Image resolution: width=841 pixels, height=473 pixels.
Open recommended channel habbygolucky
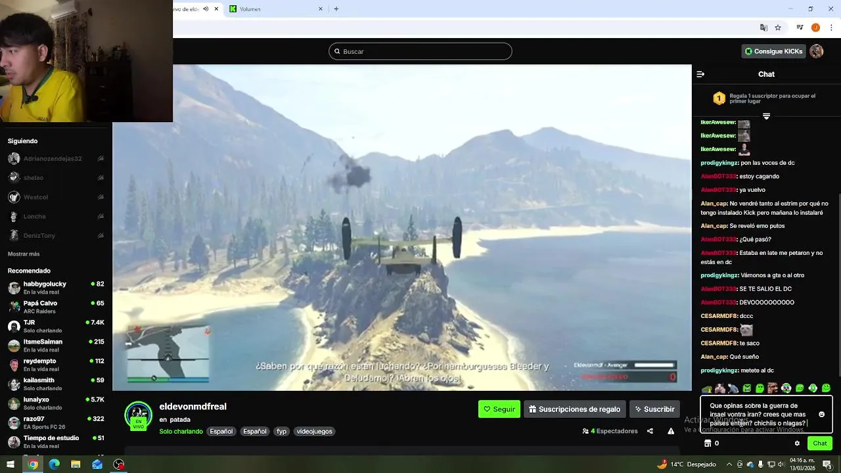click(x=55, y=288)
